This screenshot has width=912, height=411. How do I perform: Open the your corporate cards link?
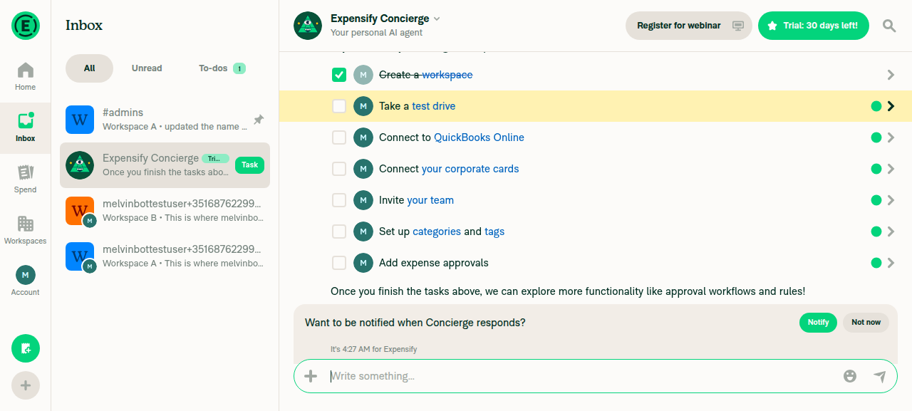click(470, 169)
